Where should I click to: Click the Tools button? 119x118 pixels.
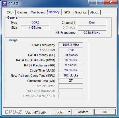(59, 112)
